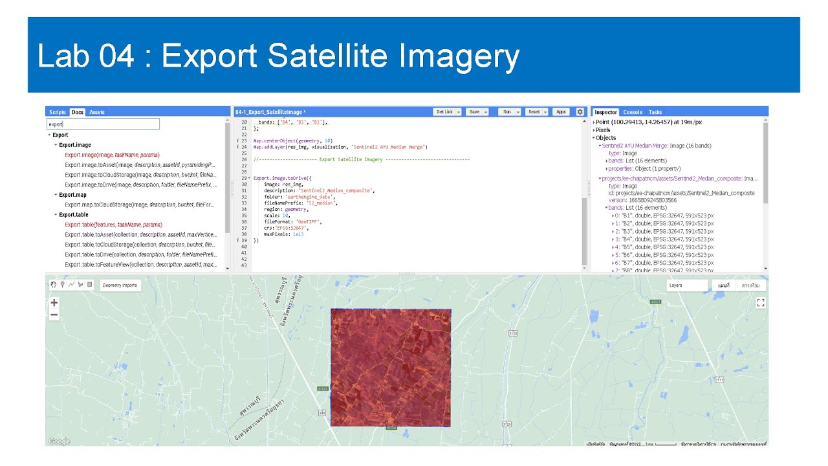The image size is (828, 466).
Task: Expand the Point coordinates section
Action: tap(594, 122)
